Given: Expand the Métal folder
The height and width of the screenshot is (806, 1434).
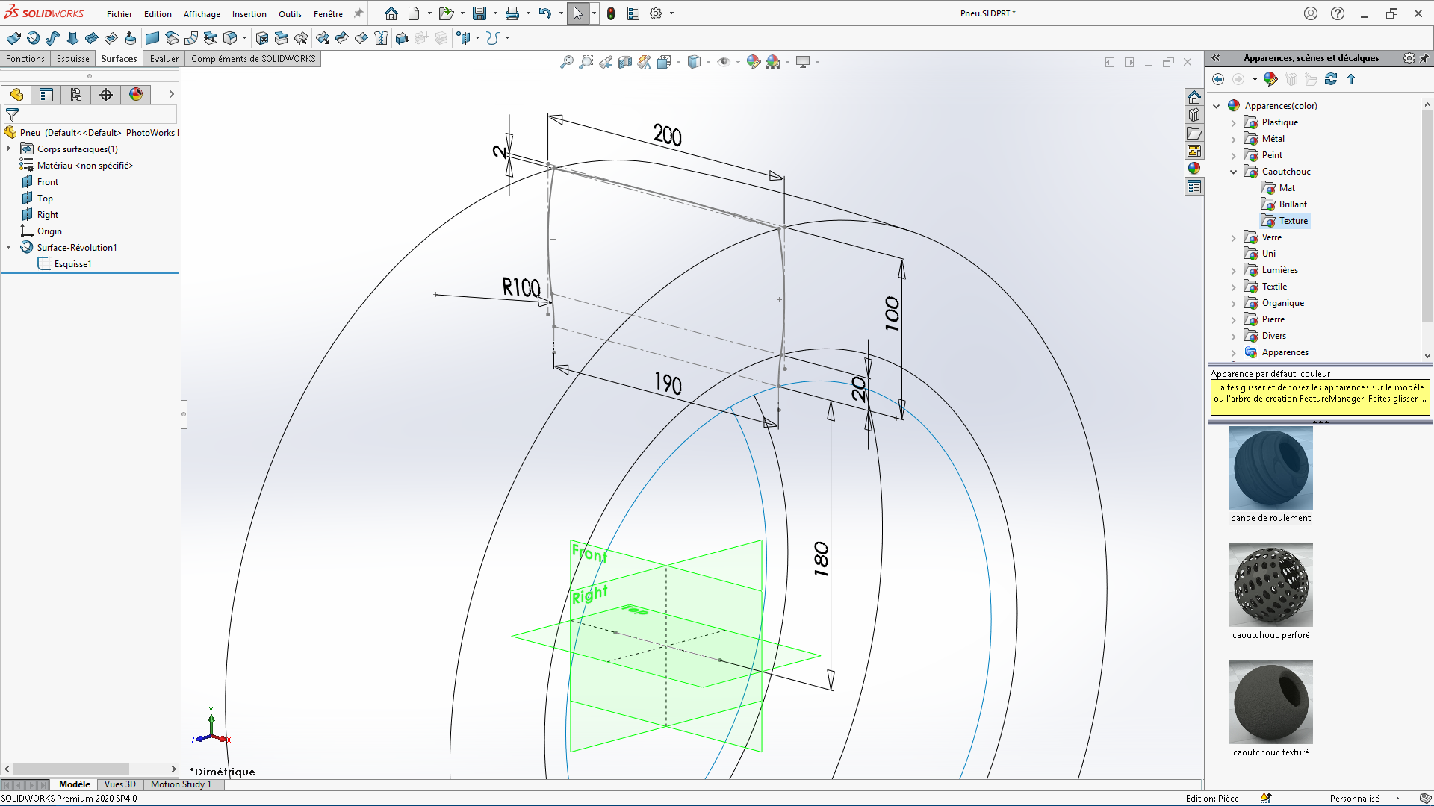Looking at the screenshot, I should click(x=1233, y=139).
